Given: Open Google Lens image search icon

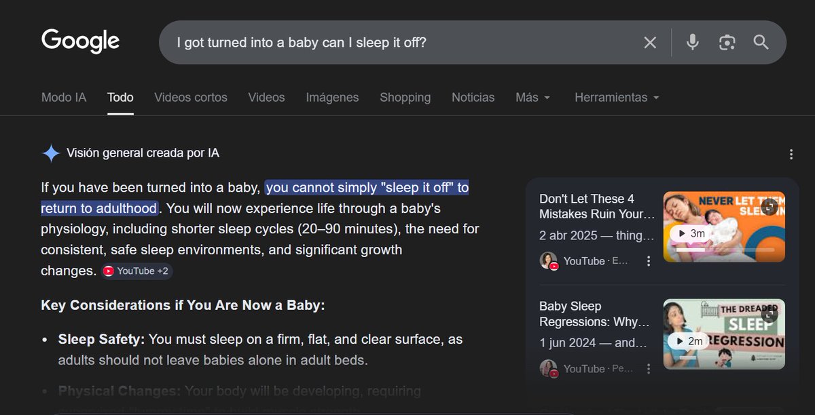Looking at the screenshot, I should [x=727, y=43].
